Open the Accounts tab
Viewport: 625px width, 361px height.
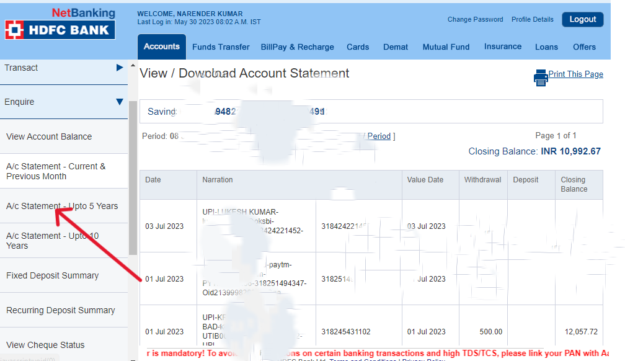coord(162,47)
